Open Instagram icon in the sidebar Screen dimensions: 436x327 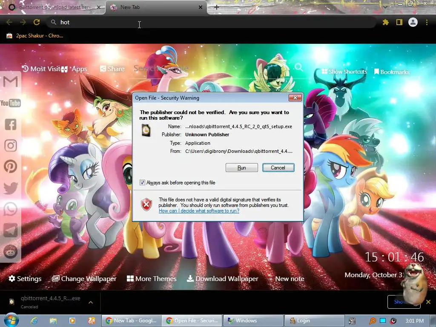11,146
